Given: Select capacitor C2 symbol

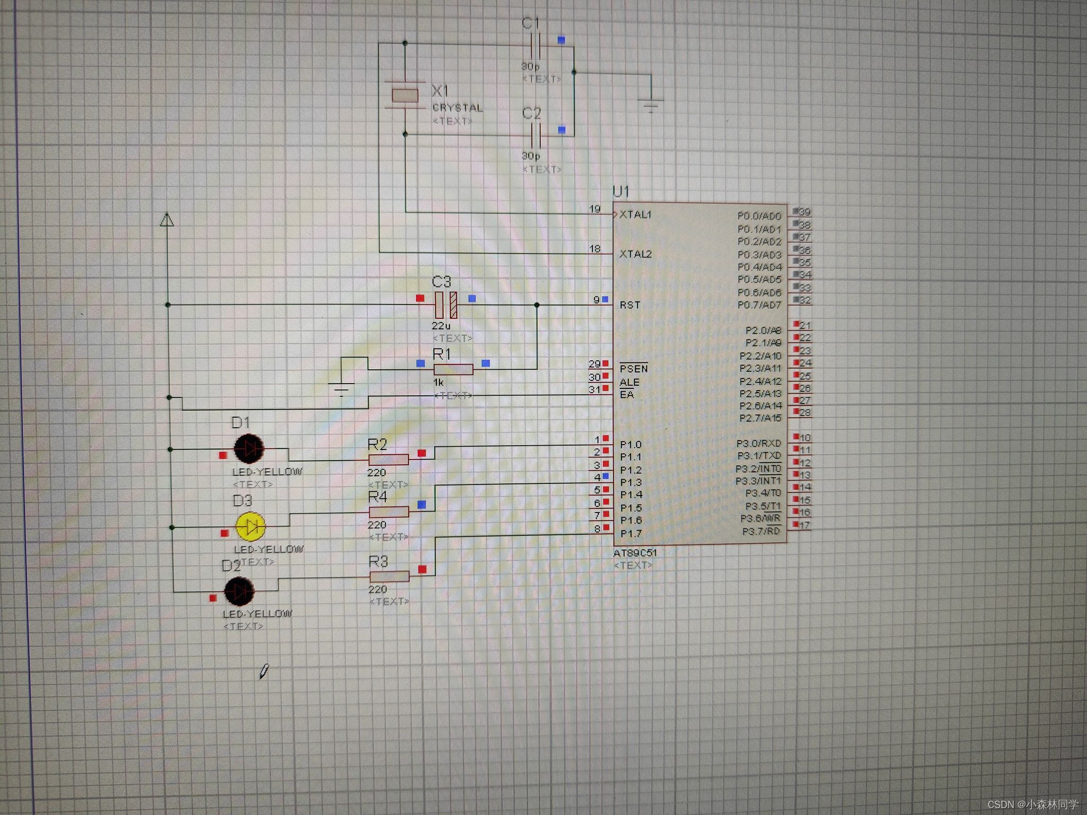Looking at the screenshot, I should pos(536,136).
